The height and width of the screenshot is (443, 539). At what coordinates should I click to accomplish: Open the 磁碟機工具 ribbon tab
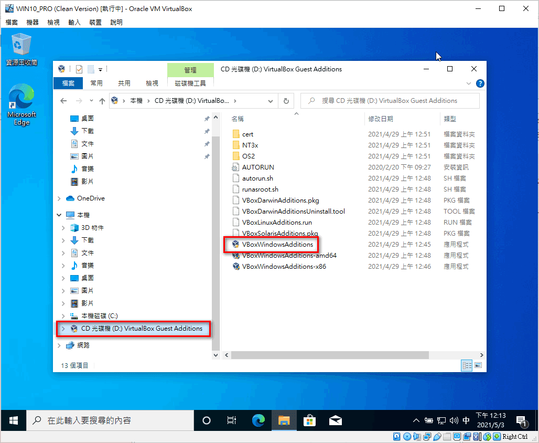tap(190, 83)
